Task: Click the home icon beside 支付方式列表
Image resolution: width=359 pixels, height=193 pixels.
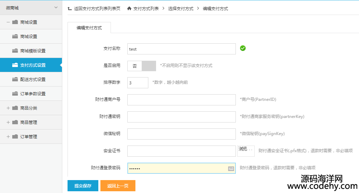Action: pyautogui.click(x=129, y=8)
